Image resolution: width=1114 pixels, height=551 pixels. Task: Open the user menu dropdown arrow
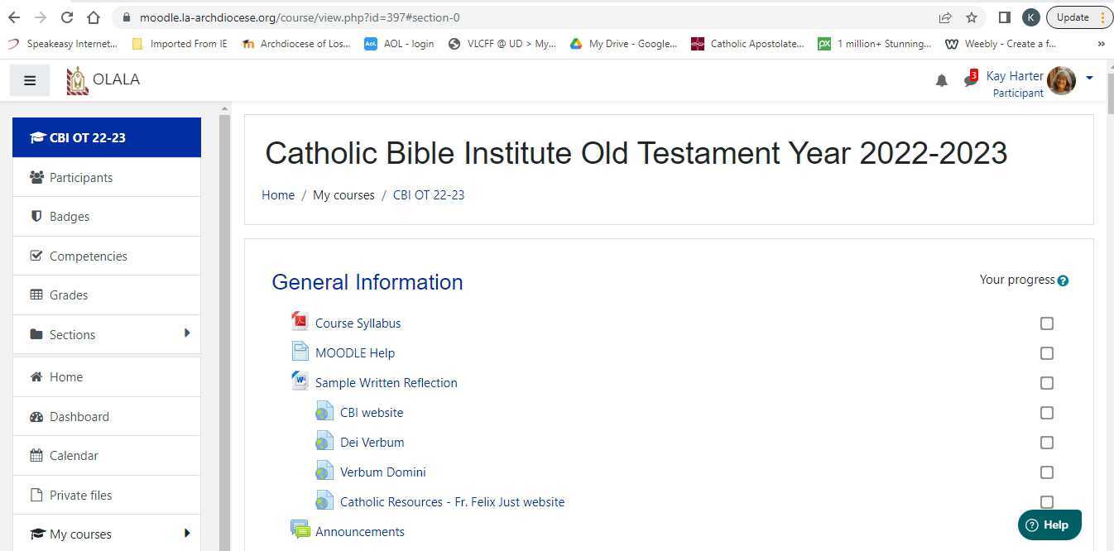pyautogui.click(x=1089, y=78)
